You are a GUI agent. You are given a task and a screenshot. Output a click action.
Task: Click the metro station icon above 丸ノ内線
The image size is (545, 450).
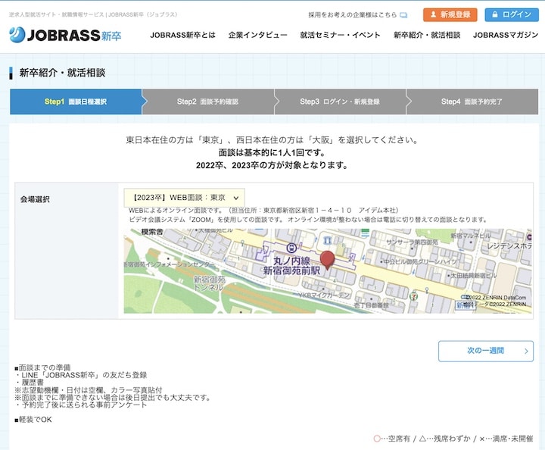click(291, 248)
